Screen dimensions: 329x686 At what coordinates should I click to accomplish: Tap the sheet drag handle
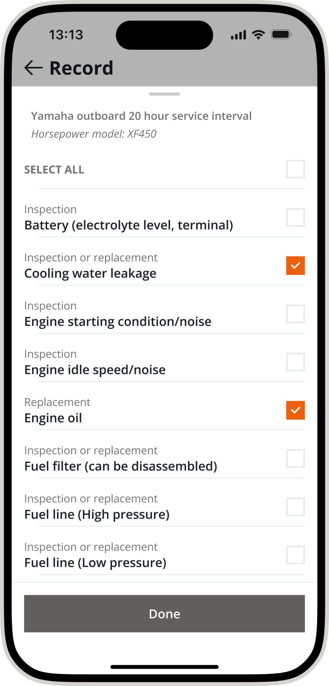coord(164,94)
